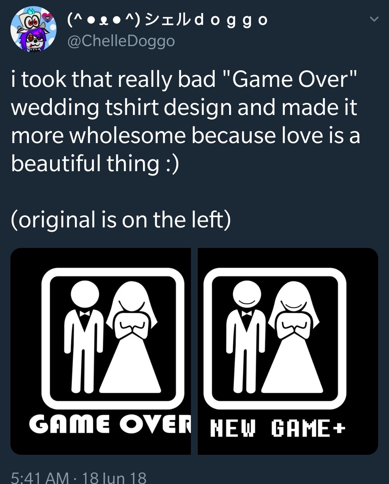Click the NEW GAME+ caption text
The image size is (389, 484).
tap(278, 428)
